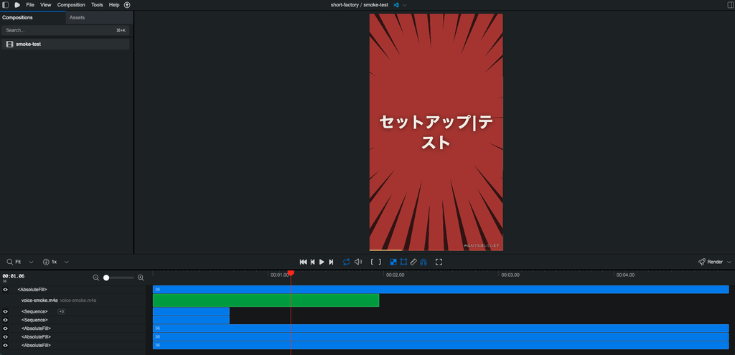Open the Tools menu

click(97, 5)
